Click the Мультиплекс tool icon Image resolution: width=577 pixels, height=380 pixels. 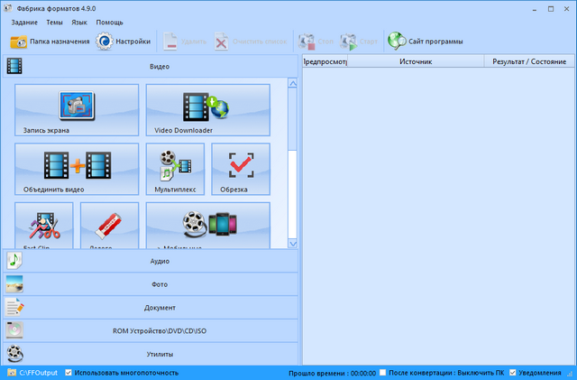(x=175, y=170)
